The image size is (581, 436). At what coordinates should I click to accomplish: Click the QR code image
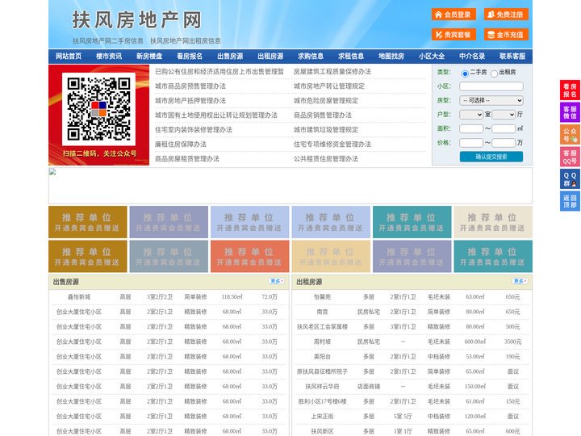pos(98,109)
